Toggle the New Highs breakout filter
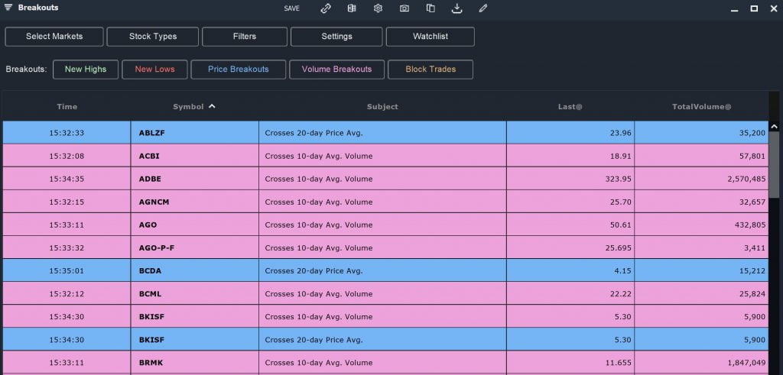Screen dimensions: 783x375 pyautogui.click(x=86, y=70)
